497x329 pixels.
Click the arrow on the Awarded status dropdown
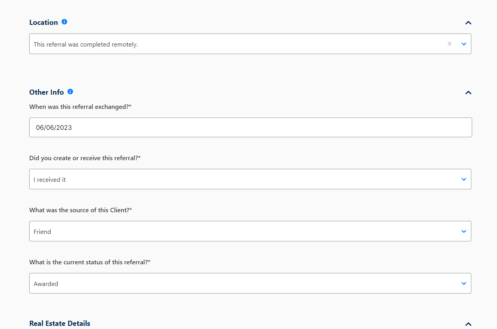point(464,283)
